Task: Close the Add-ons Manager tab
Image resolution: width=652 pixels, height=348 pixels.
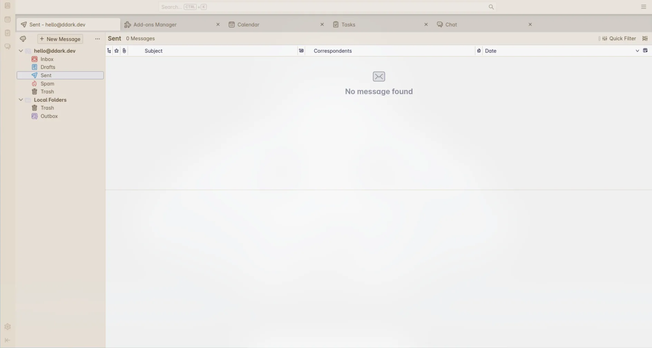Action: click(218, 25)
